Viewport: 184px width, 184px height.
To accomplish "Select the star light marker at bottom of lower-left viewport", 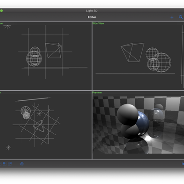I will pyautogui.click(x=8, y=148).
